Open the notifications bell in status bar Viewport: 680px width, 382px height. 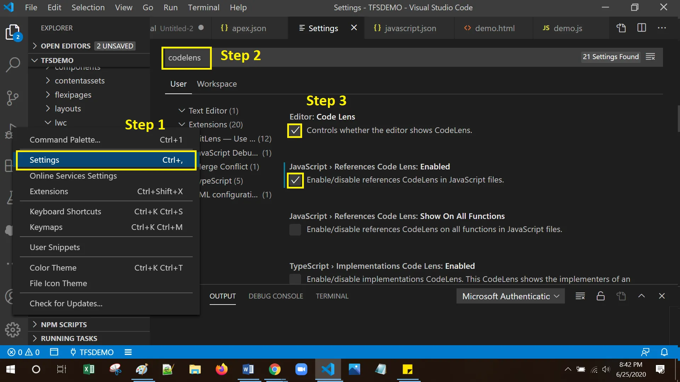click(664, 352)
